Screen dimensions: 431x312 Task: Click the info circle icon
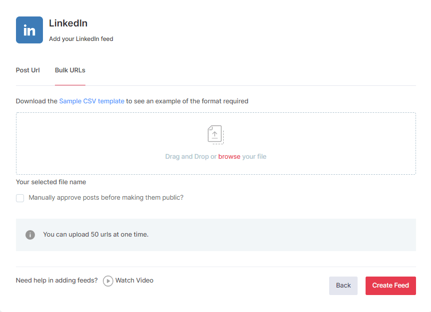point(30,235)
